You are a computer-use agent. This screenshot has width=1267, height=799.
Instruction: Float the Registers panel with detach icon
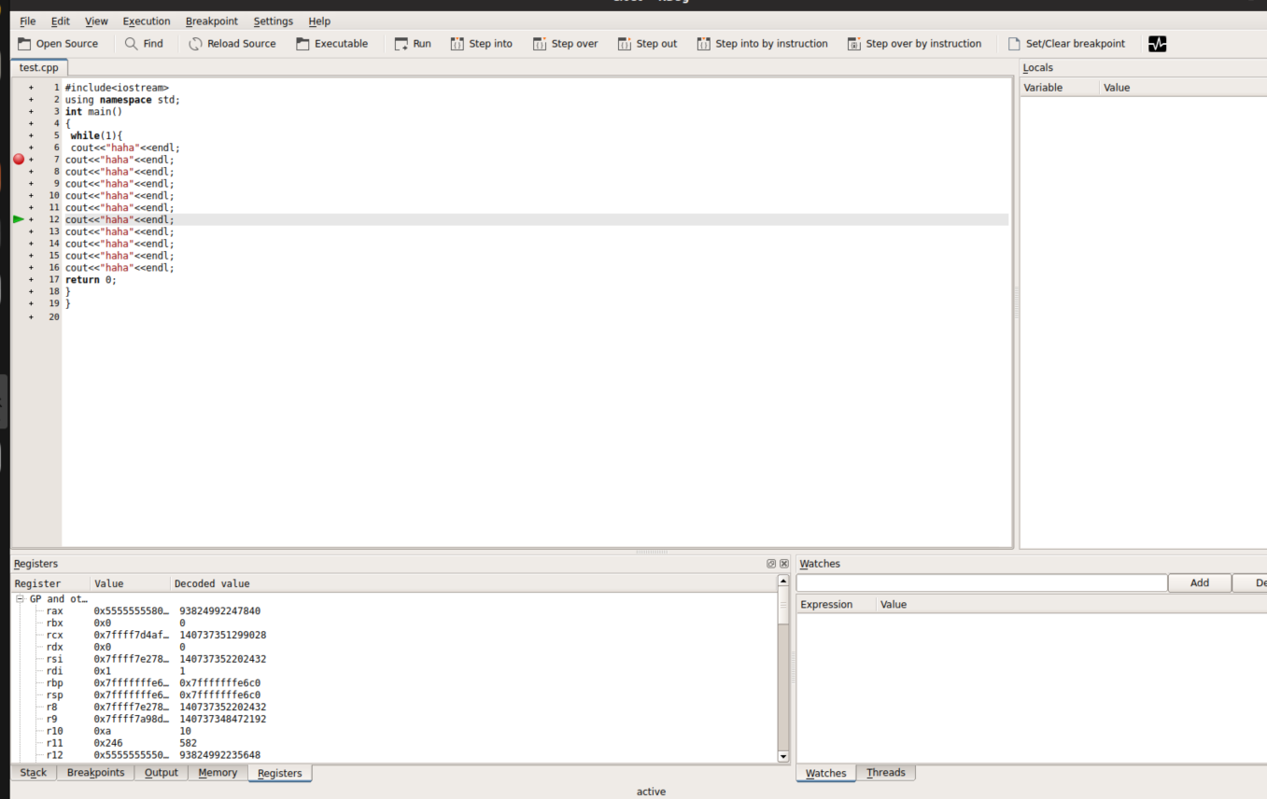[771, 564]
